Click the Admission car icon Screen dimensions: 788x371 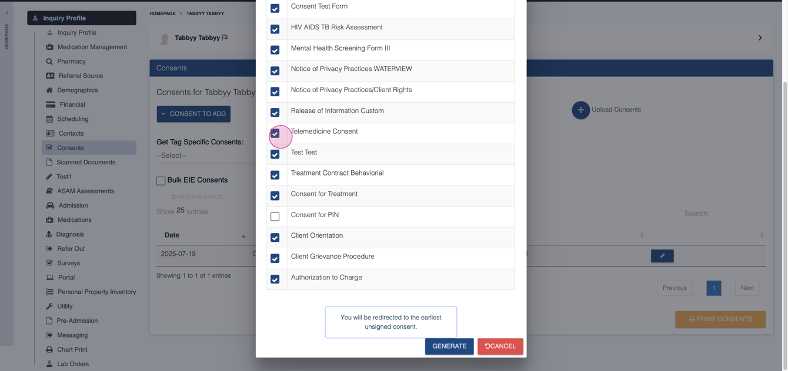point(50,205)
